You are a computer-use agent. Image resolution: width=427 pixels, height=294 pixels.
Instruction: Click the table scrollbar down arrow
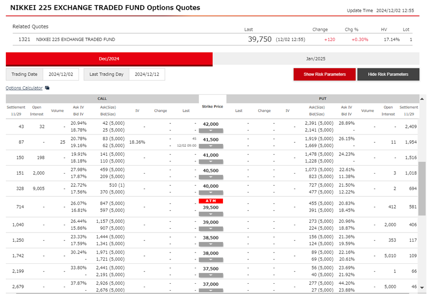tap(422, 288)
